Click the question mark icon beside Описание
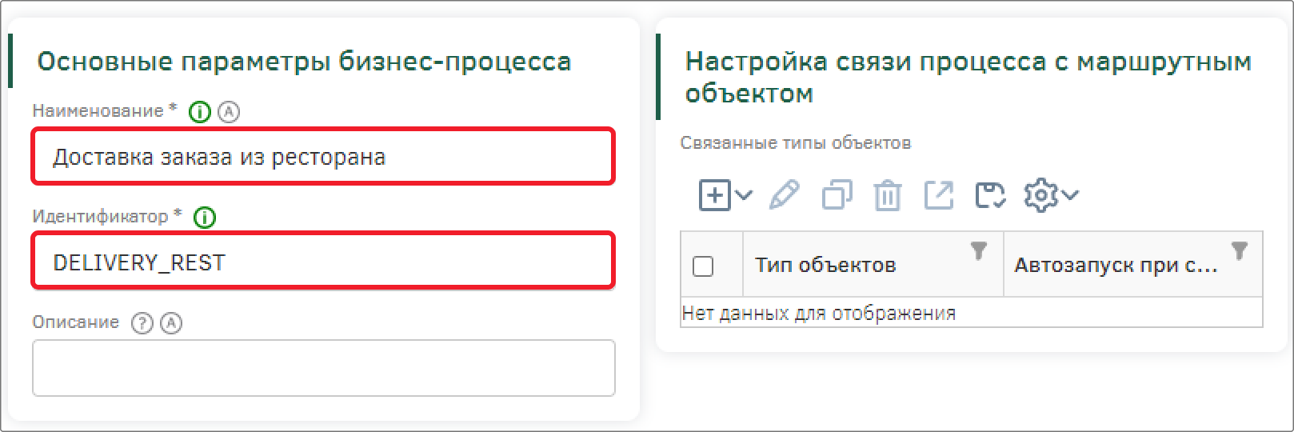This screenshot has height=432, width=1294. click(142, 323)
